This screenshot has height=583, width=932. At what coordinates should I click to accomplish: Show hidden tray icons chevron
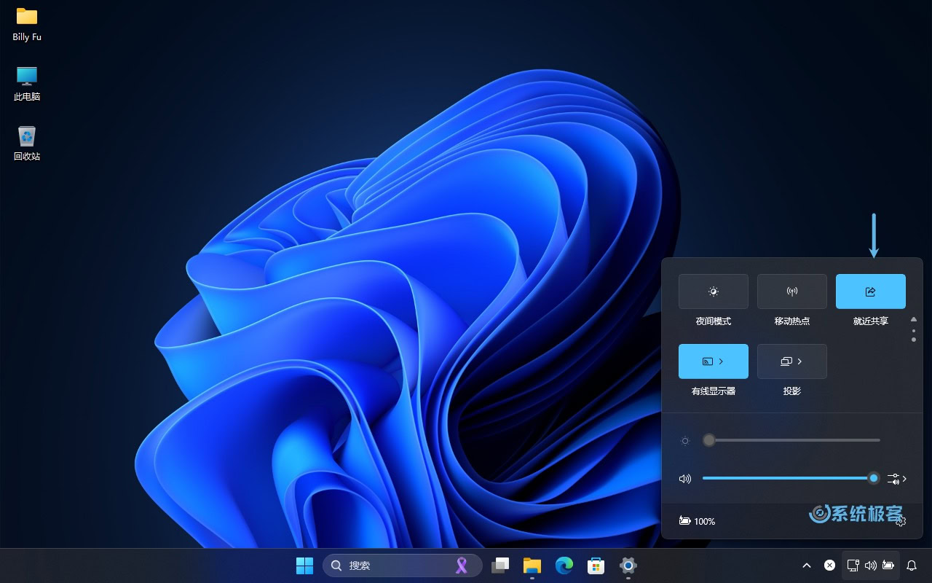coord(807,566)
